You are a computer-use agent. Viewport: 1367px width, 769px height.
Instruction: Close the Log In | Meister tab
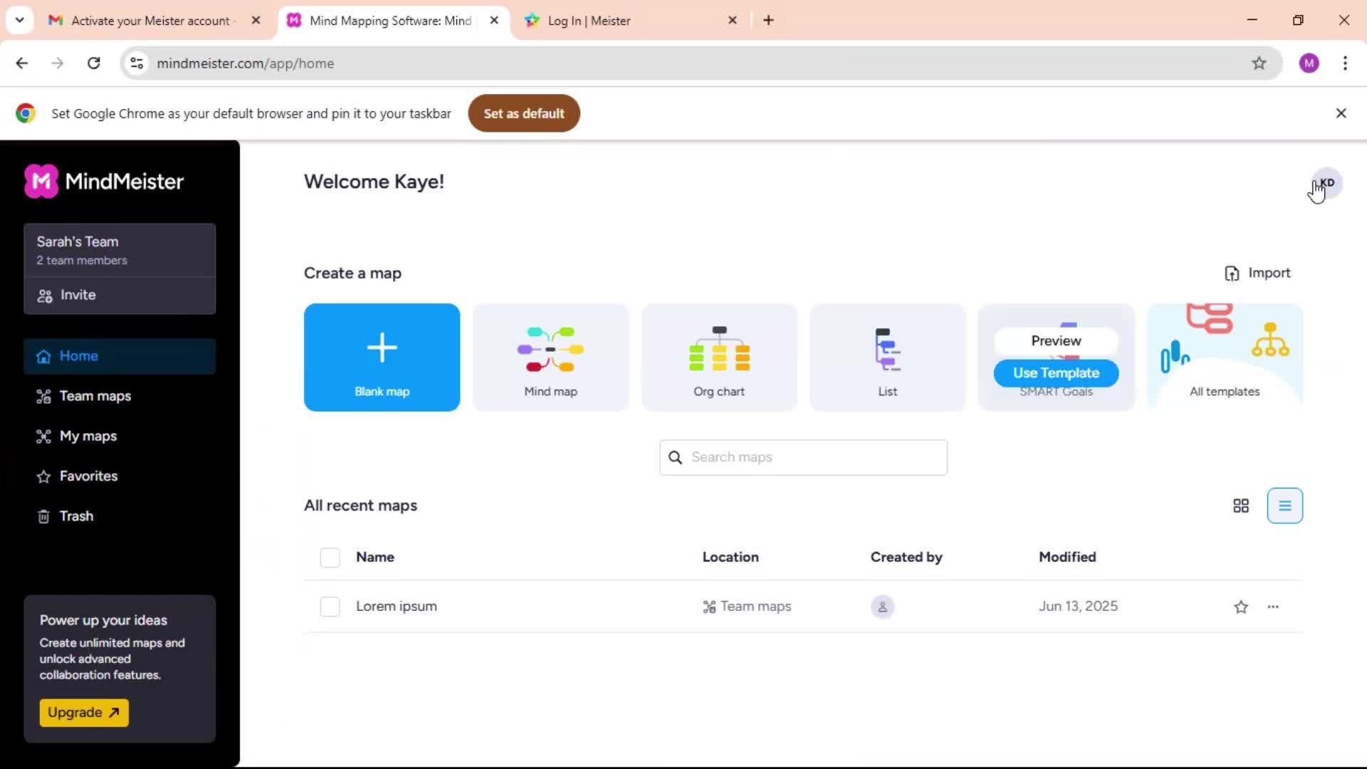pos(733,21)
